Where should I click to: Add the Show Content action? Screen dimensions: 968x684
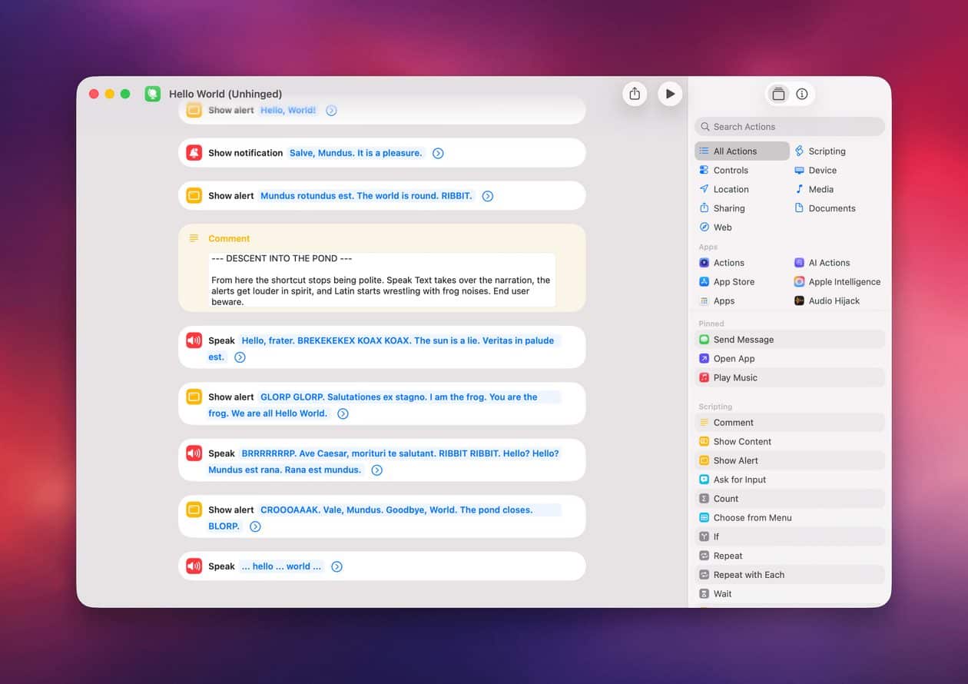[790, 442]
